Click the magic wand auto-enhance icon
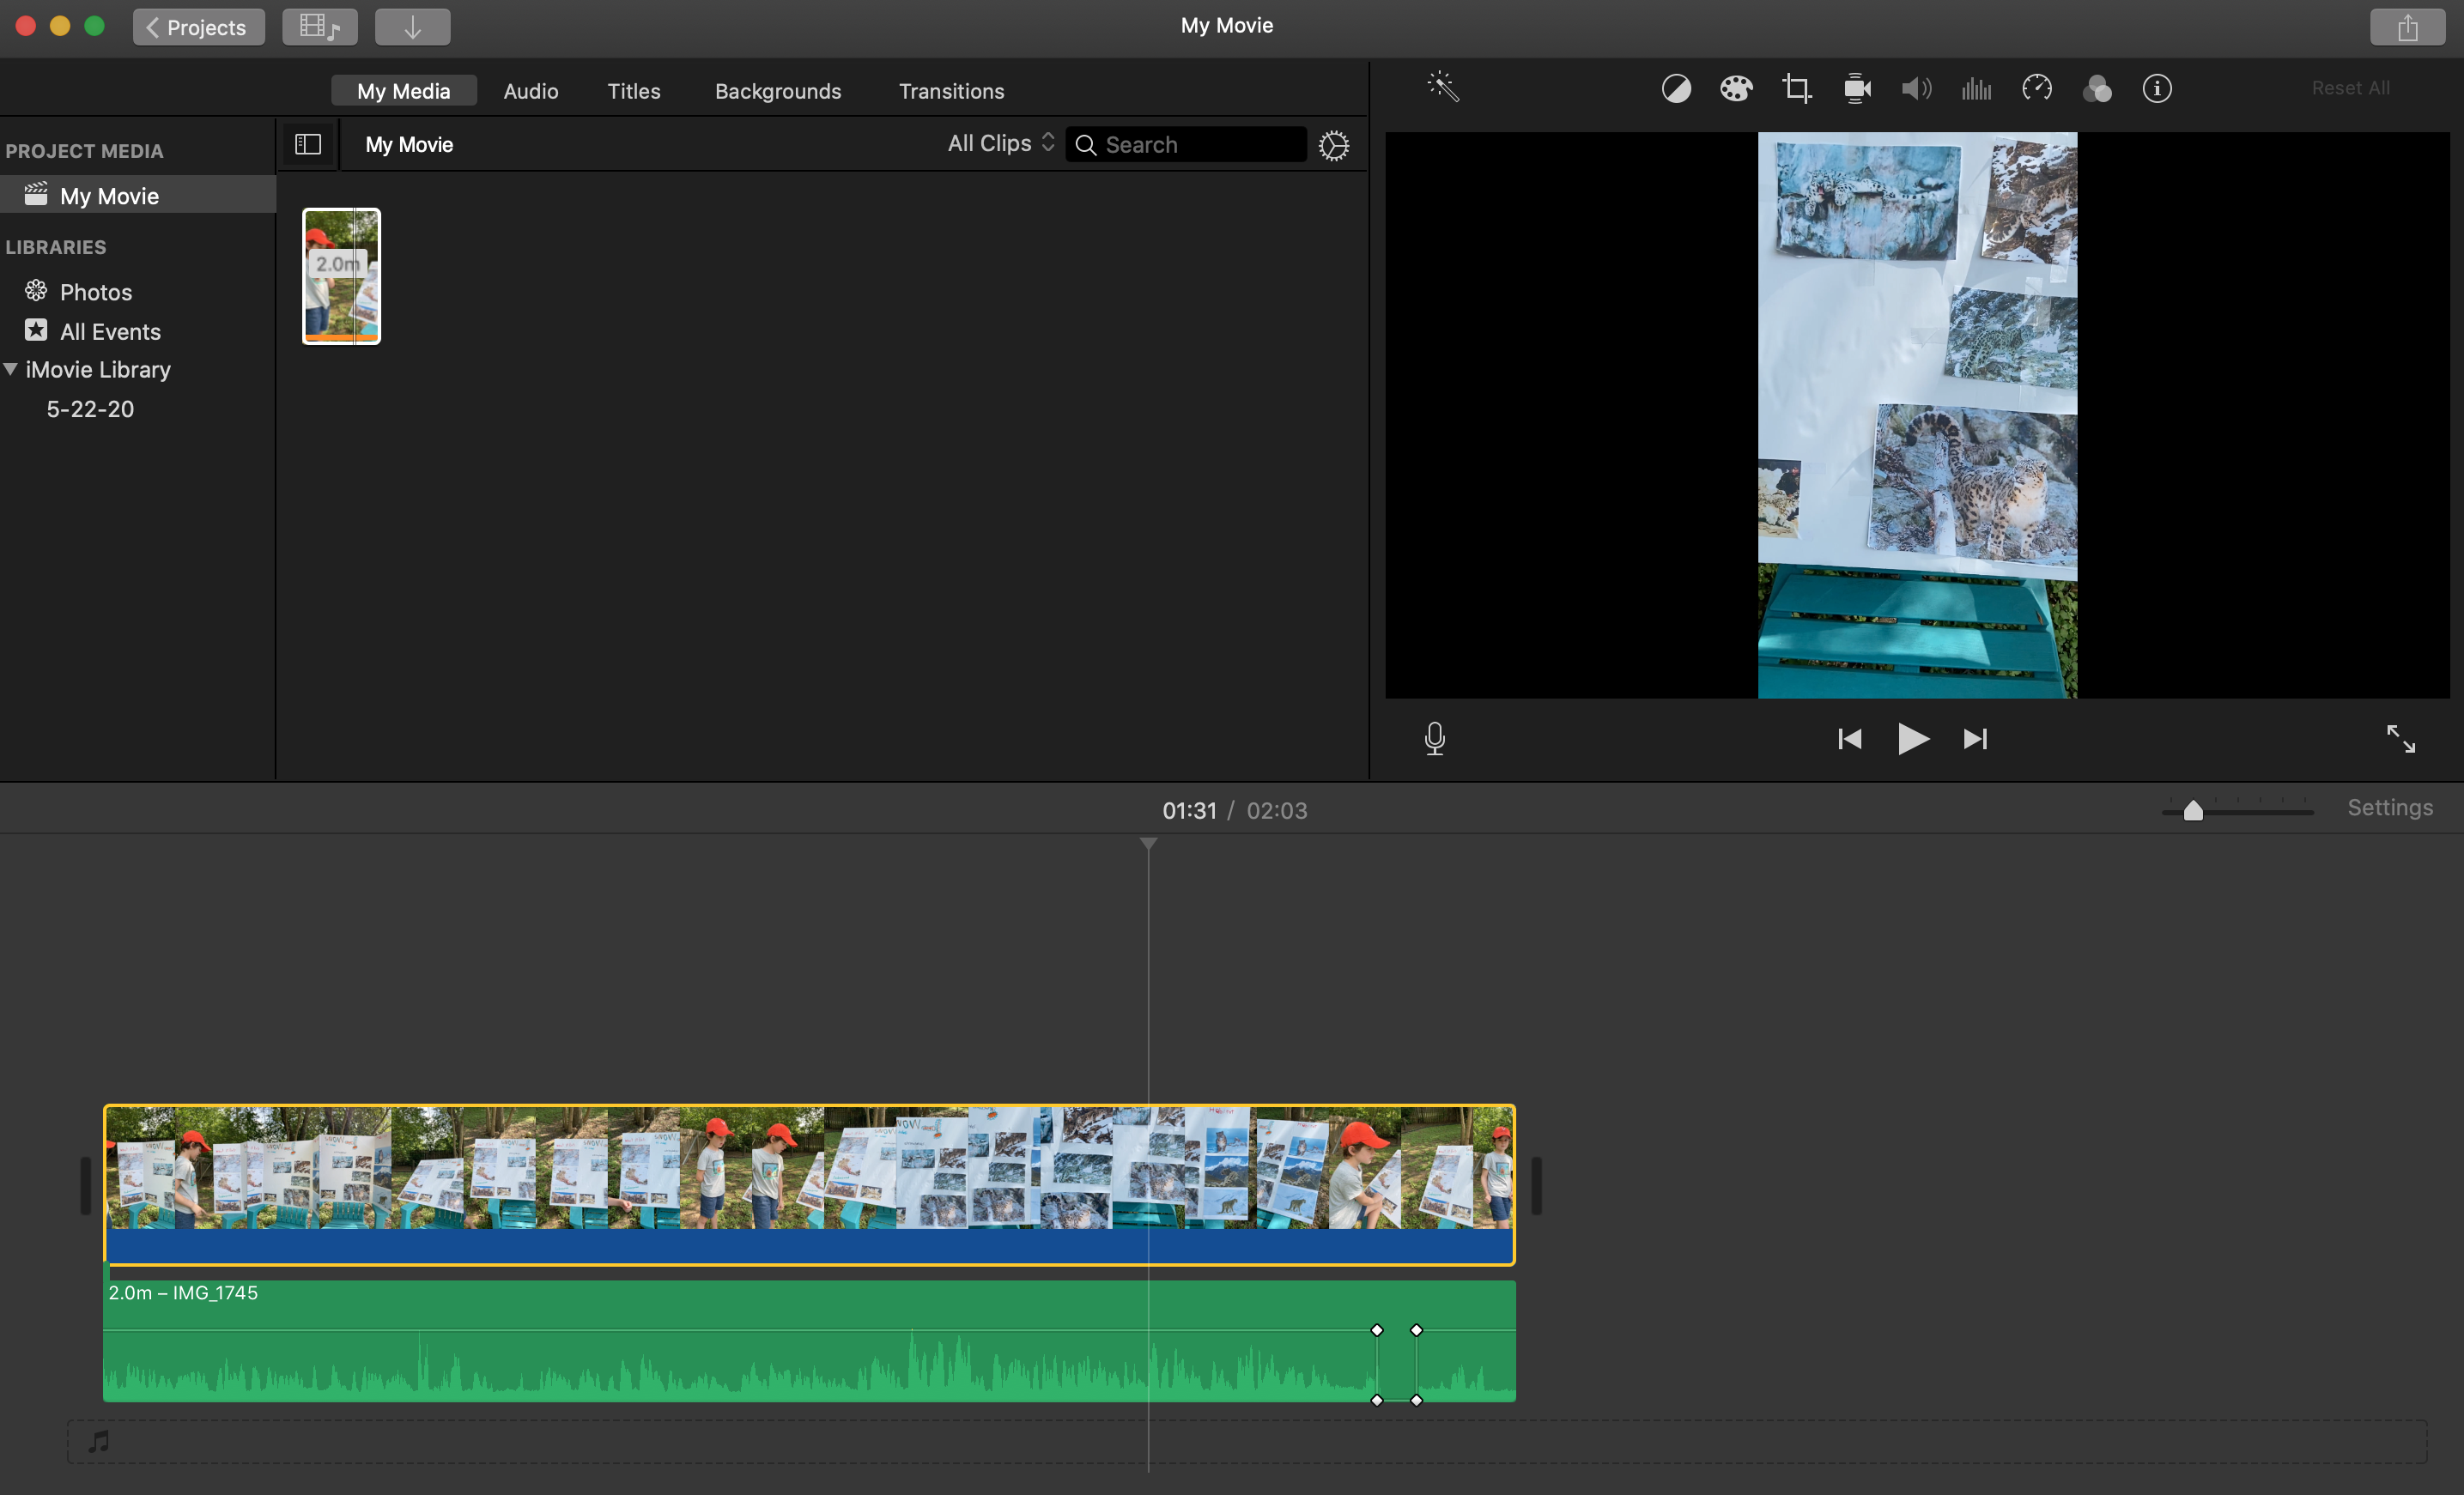Image resolution: width=2464 pixels, height=1495 pixels. (x=1443, y=87)
